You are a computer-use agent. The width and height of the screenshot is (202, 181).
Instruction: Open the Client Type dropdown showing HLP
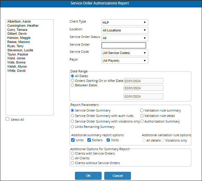click(x=125, y=23)
